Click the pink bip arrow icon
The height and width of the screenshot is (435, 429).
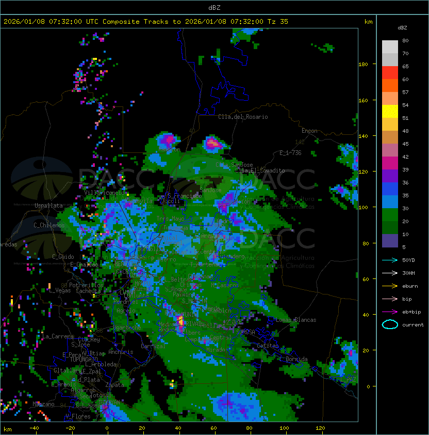tap(390, 299)
